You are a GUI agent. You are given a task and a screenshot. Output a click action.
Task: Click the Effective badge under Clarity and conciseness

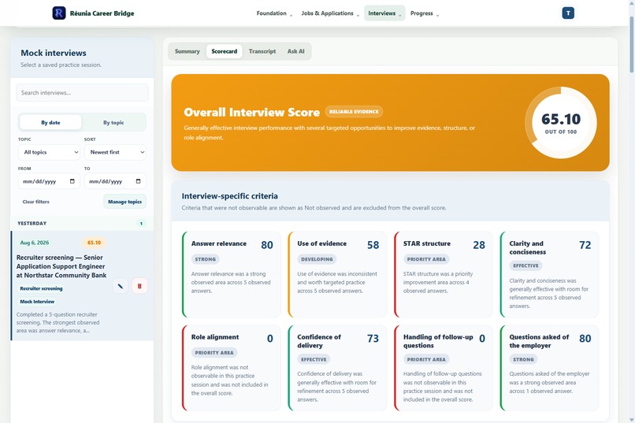point(525,265)
